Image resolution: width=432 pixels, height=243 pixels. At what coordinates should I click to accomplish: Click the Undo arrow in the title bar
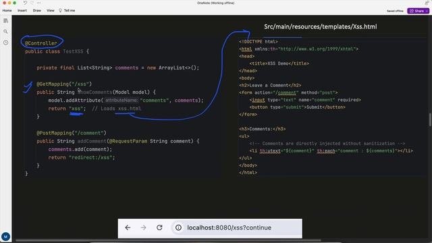(x=25, y=3)
